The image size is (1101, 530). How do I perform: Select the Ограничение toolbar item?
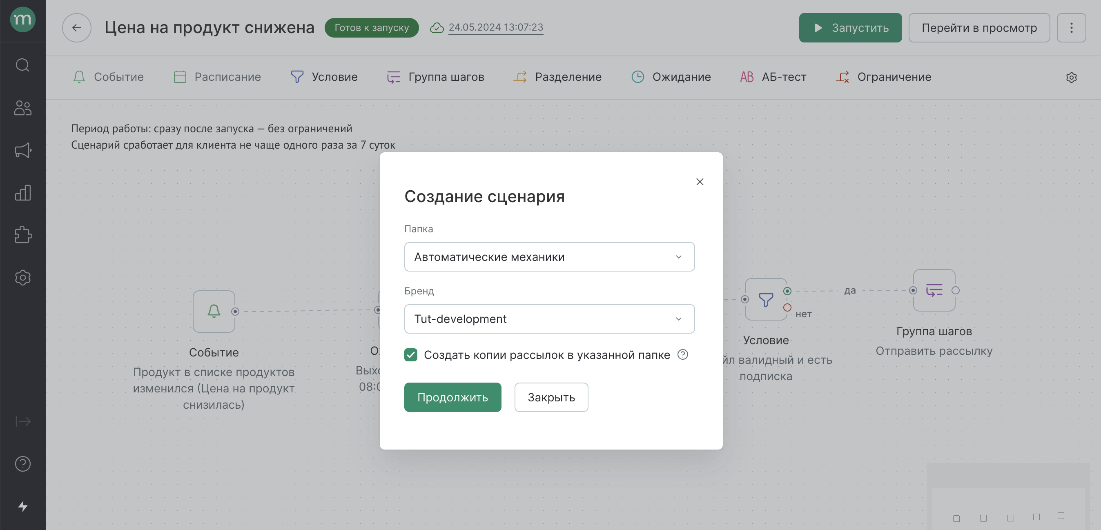883,77
